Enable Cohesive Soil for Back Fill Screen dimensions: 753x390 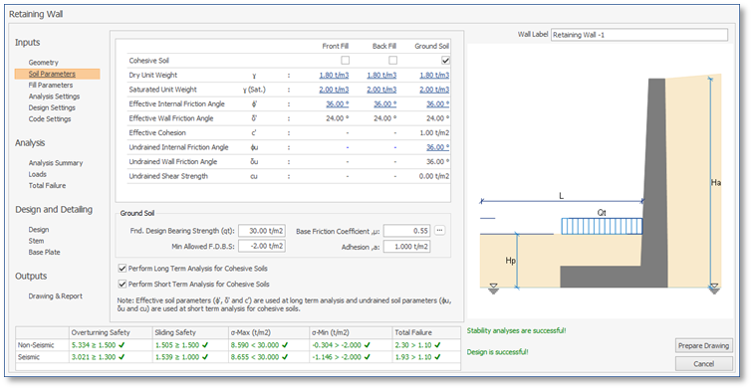(x=392, y=61)
